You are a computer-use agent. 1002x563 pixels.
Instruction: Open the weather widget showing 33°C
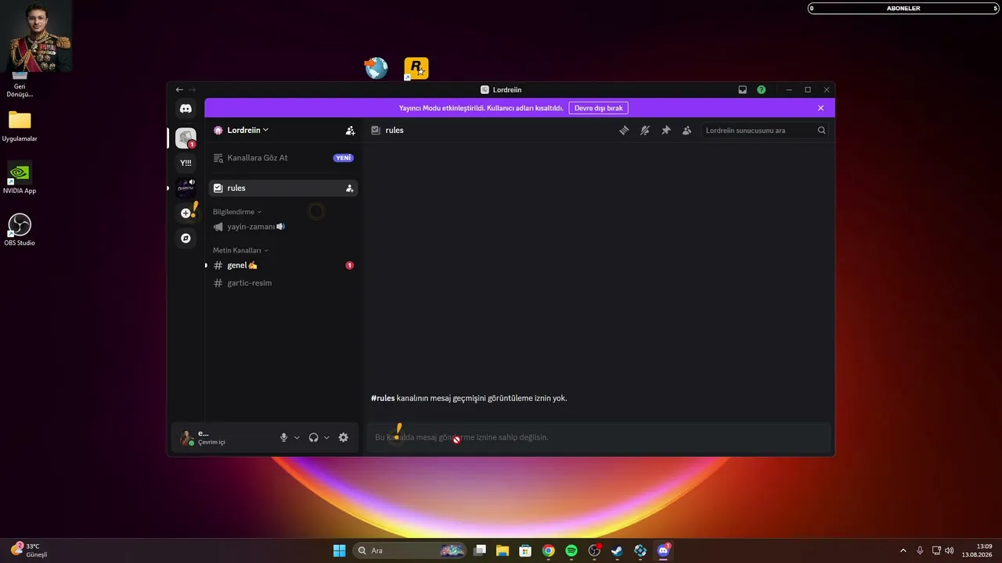pos(30,550)
